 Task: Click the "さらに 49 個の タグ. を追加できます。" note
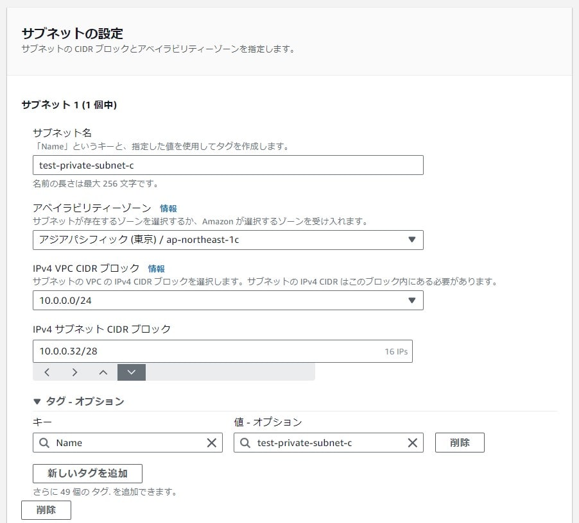click(106, 492)
